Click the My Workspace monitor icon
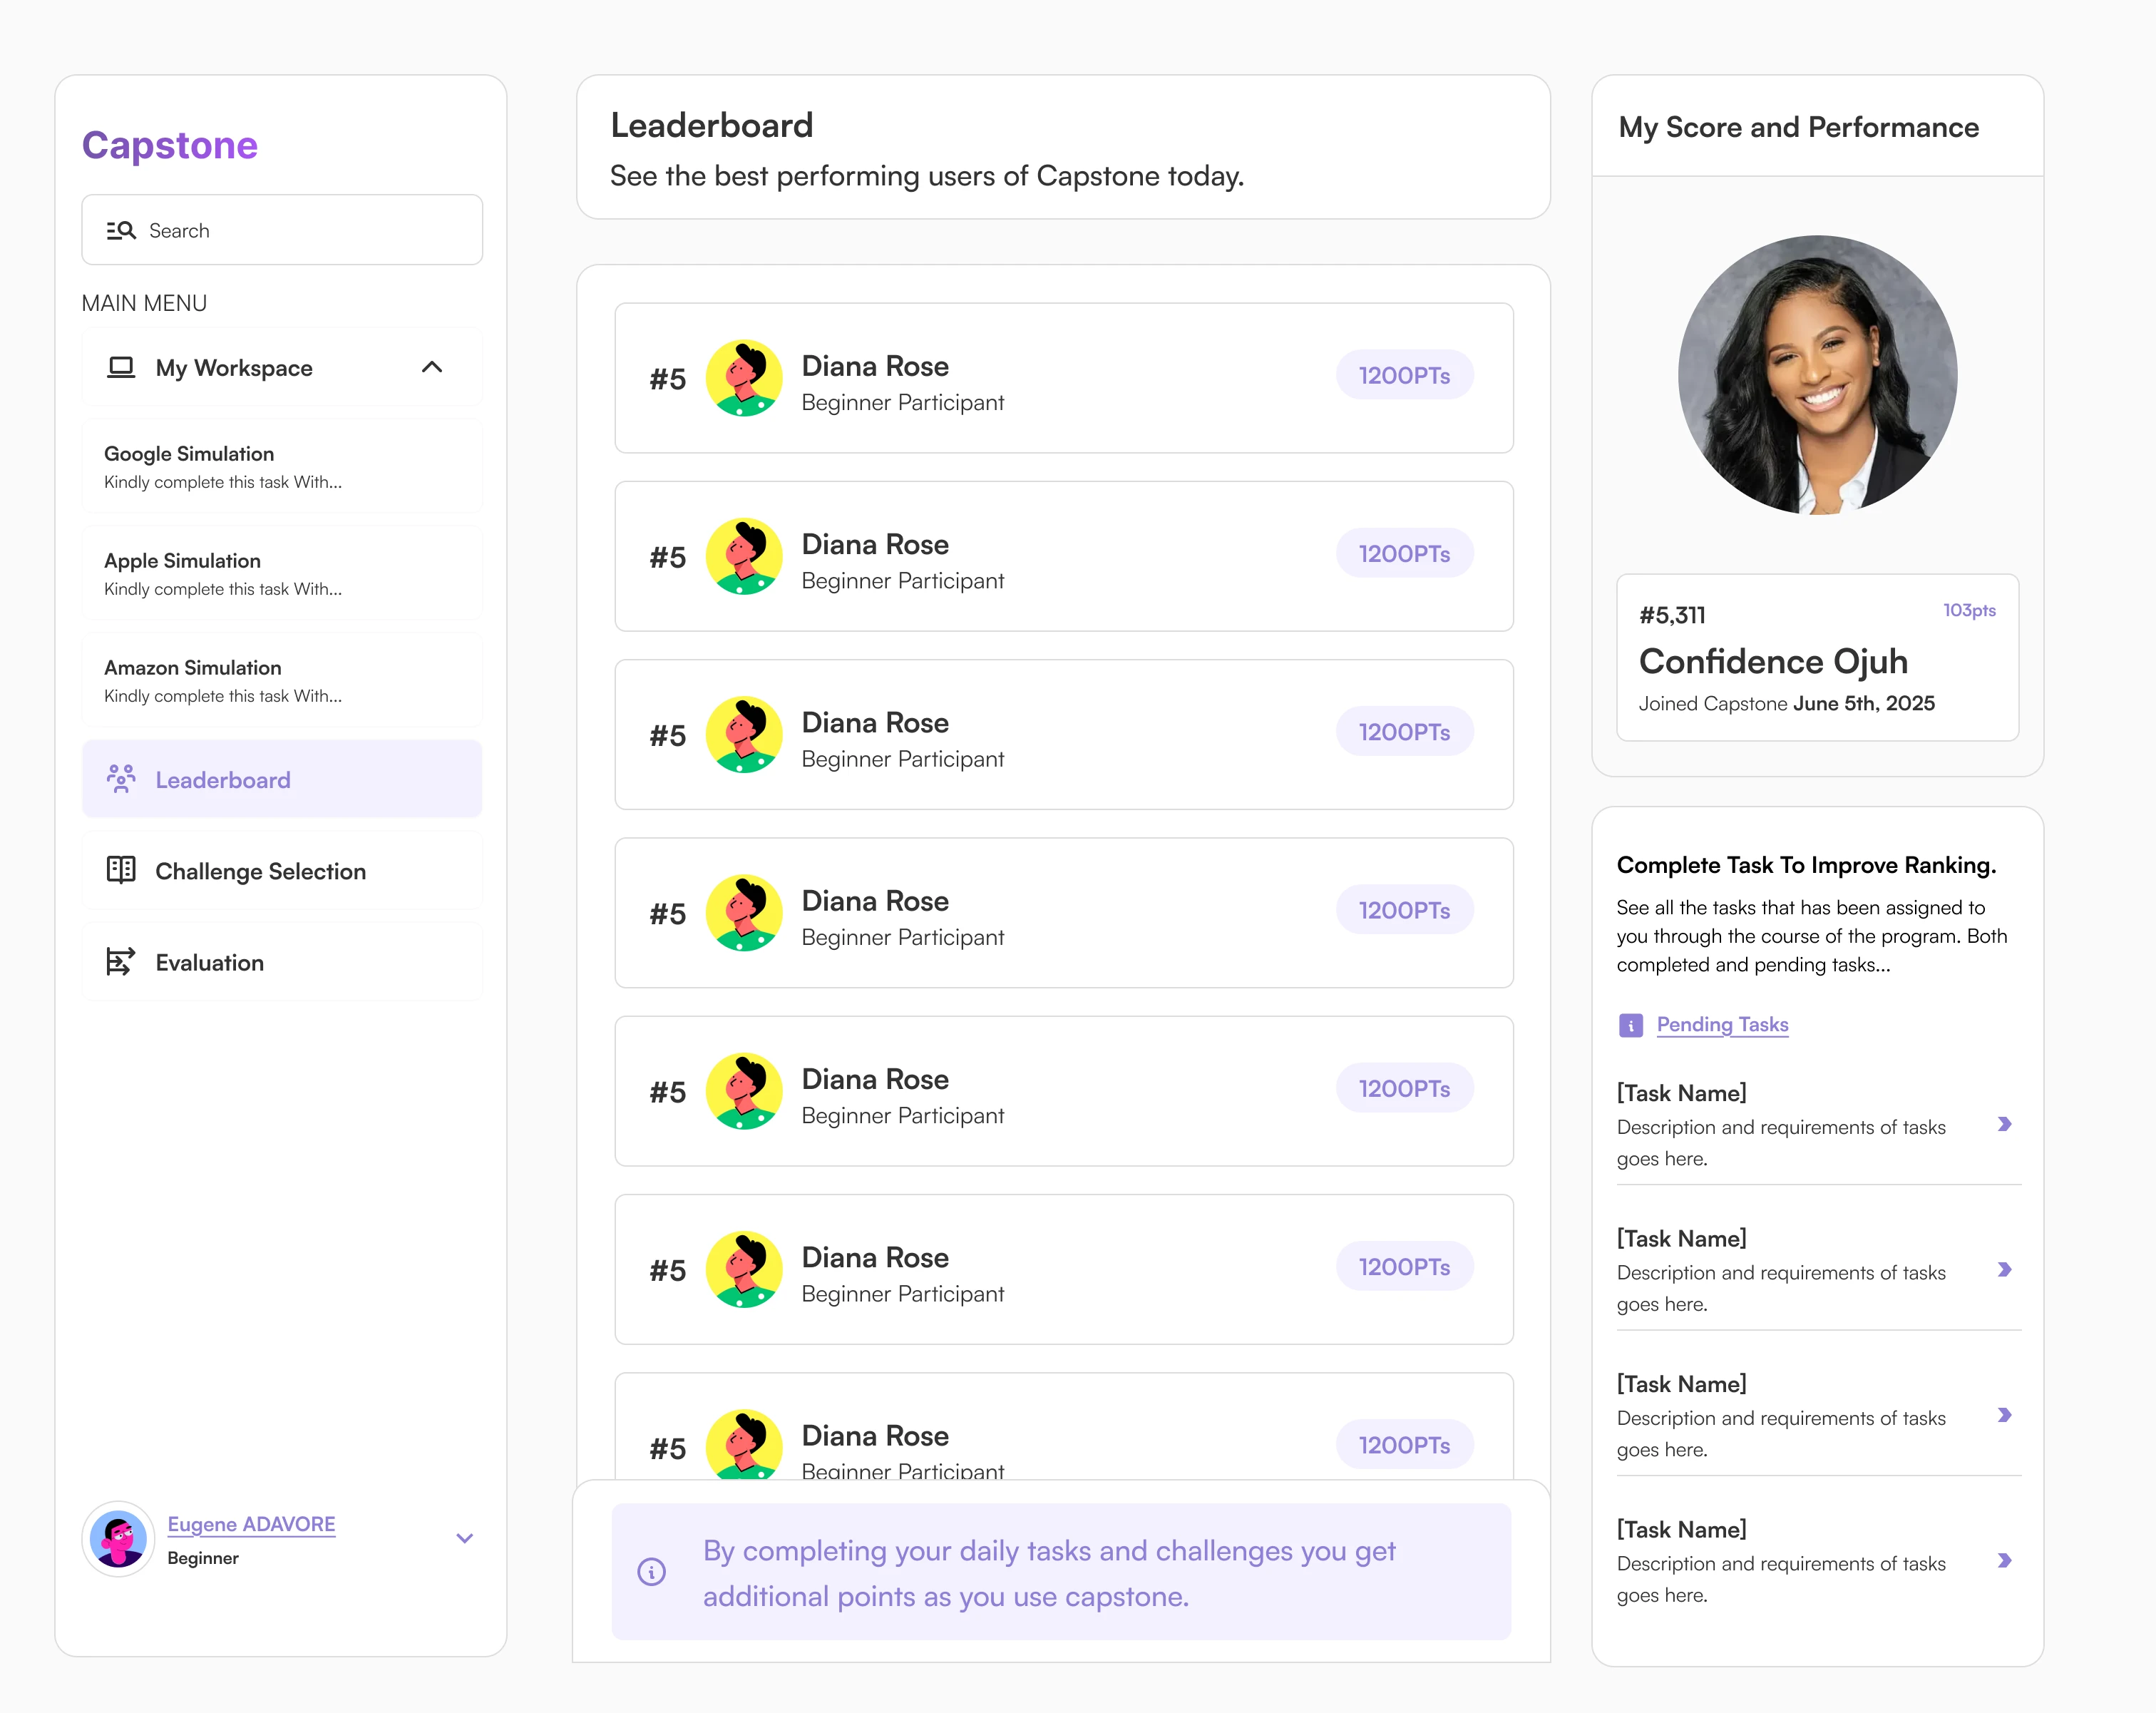The height and width of the screenshot is (1713, 2156). [x=121, y=367]
